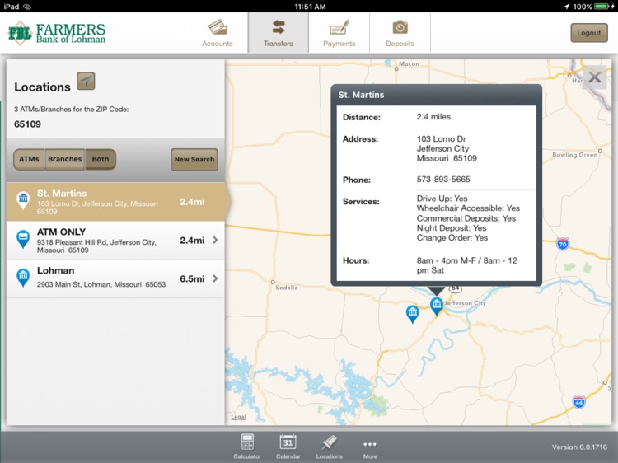This screenshot has width=618, height=463.
Task: Click the Bowling Green label on map
Action: tap(574, 154)
